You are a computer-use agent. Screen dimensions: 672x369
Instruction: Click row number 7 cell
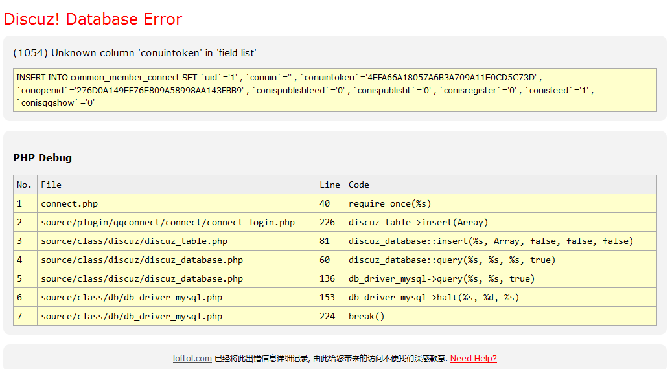pos(25,317)
